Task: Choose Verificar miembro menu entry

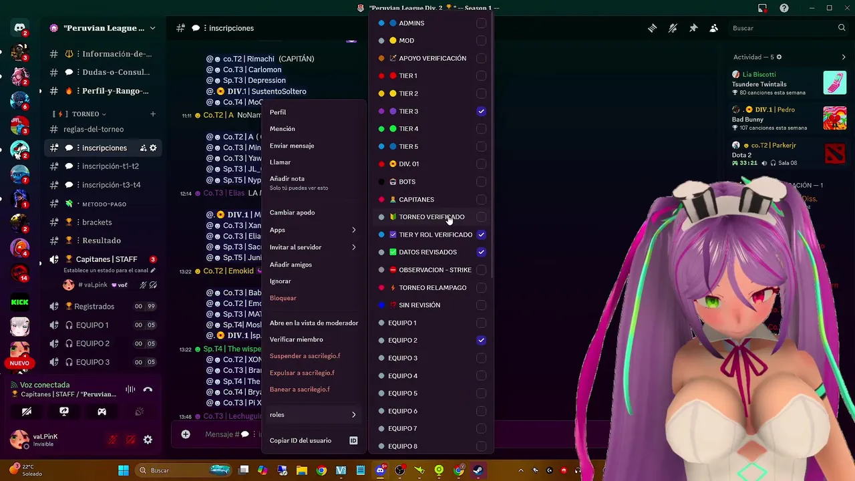Action: click(313, 339)
